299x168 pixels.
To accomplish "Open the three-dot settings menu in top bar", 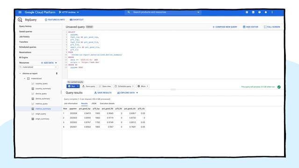I will [x=272, y=12].
